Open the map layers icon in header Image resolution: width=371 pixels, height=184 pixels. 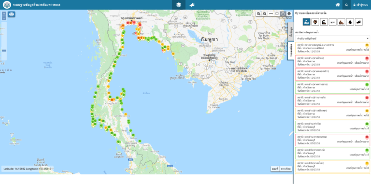[179, 5]
